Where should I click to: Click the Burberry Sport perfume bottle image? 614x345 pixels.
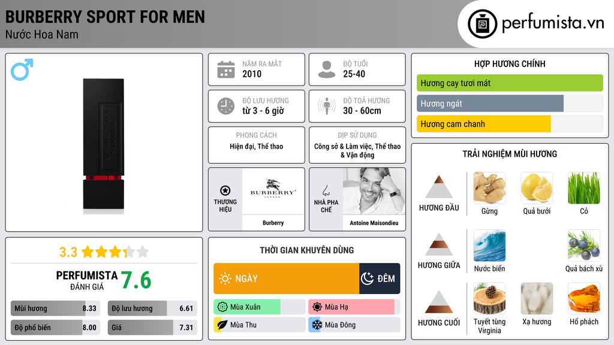(104, 146)
